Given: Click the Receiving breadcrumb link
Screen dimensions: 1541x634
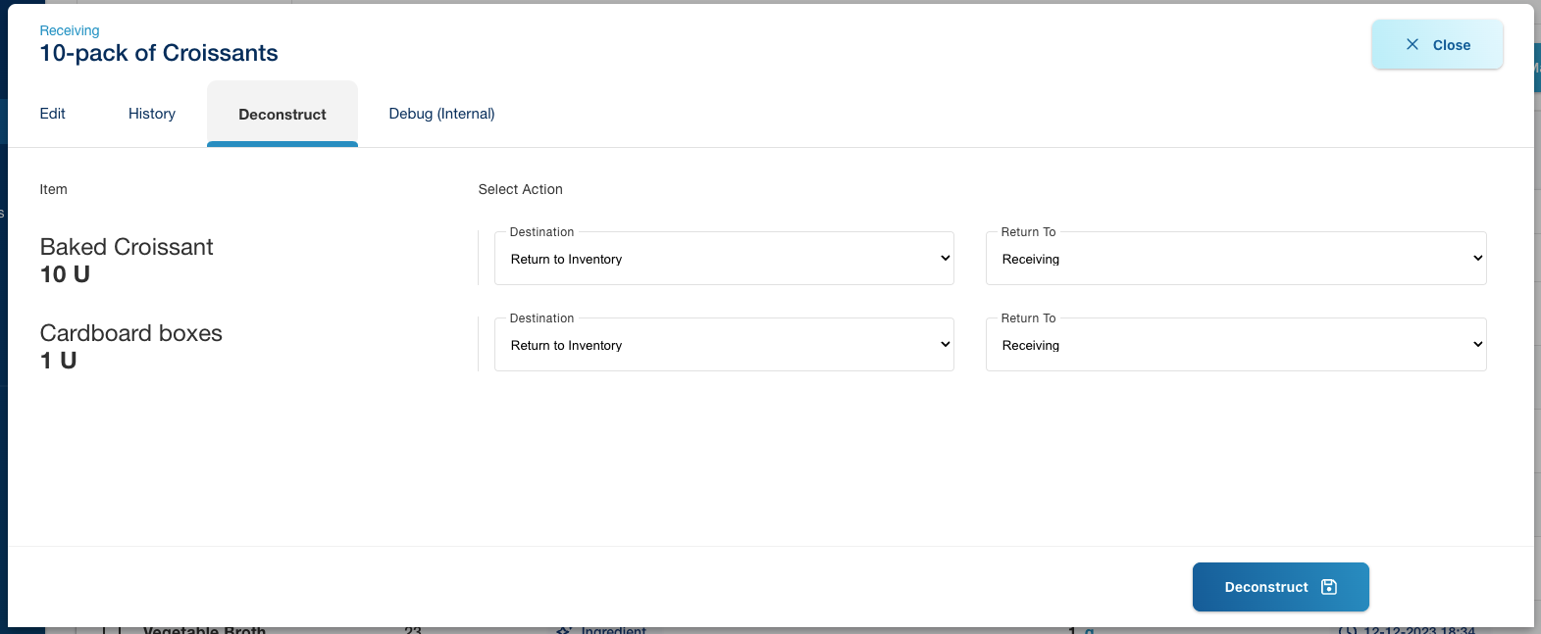Looking at the screenshot, I should click(70, 30).
